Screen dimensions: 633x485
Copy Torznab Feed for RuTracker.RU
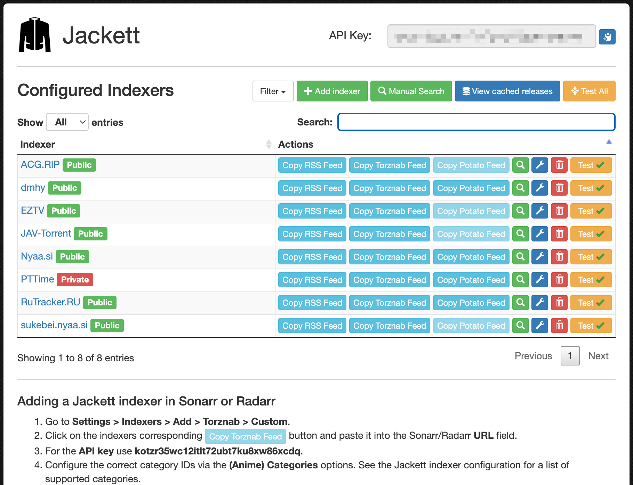[390, 303]
